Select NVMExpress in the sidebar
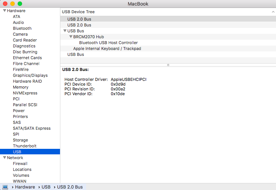The height and width of the screenshot is (190, 276). [x=25, y=93]
